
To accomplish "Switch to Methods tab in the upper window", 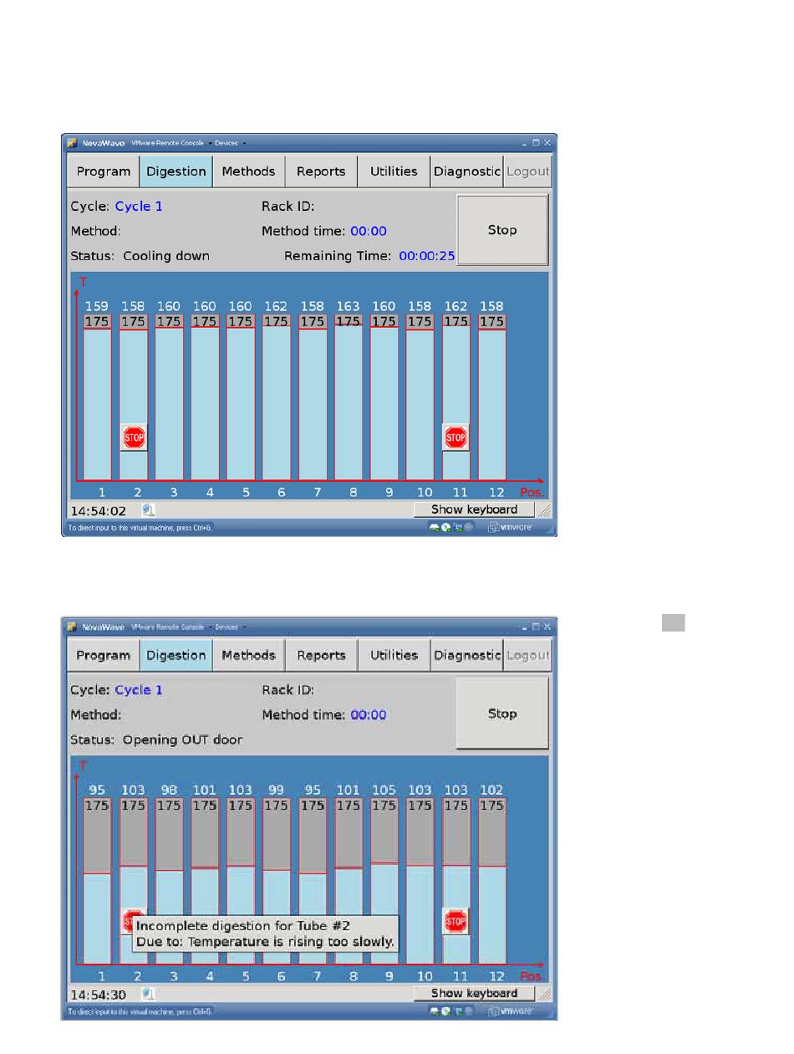I will pyautogui.click(x=248, y=171).
